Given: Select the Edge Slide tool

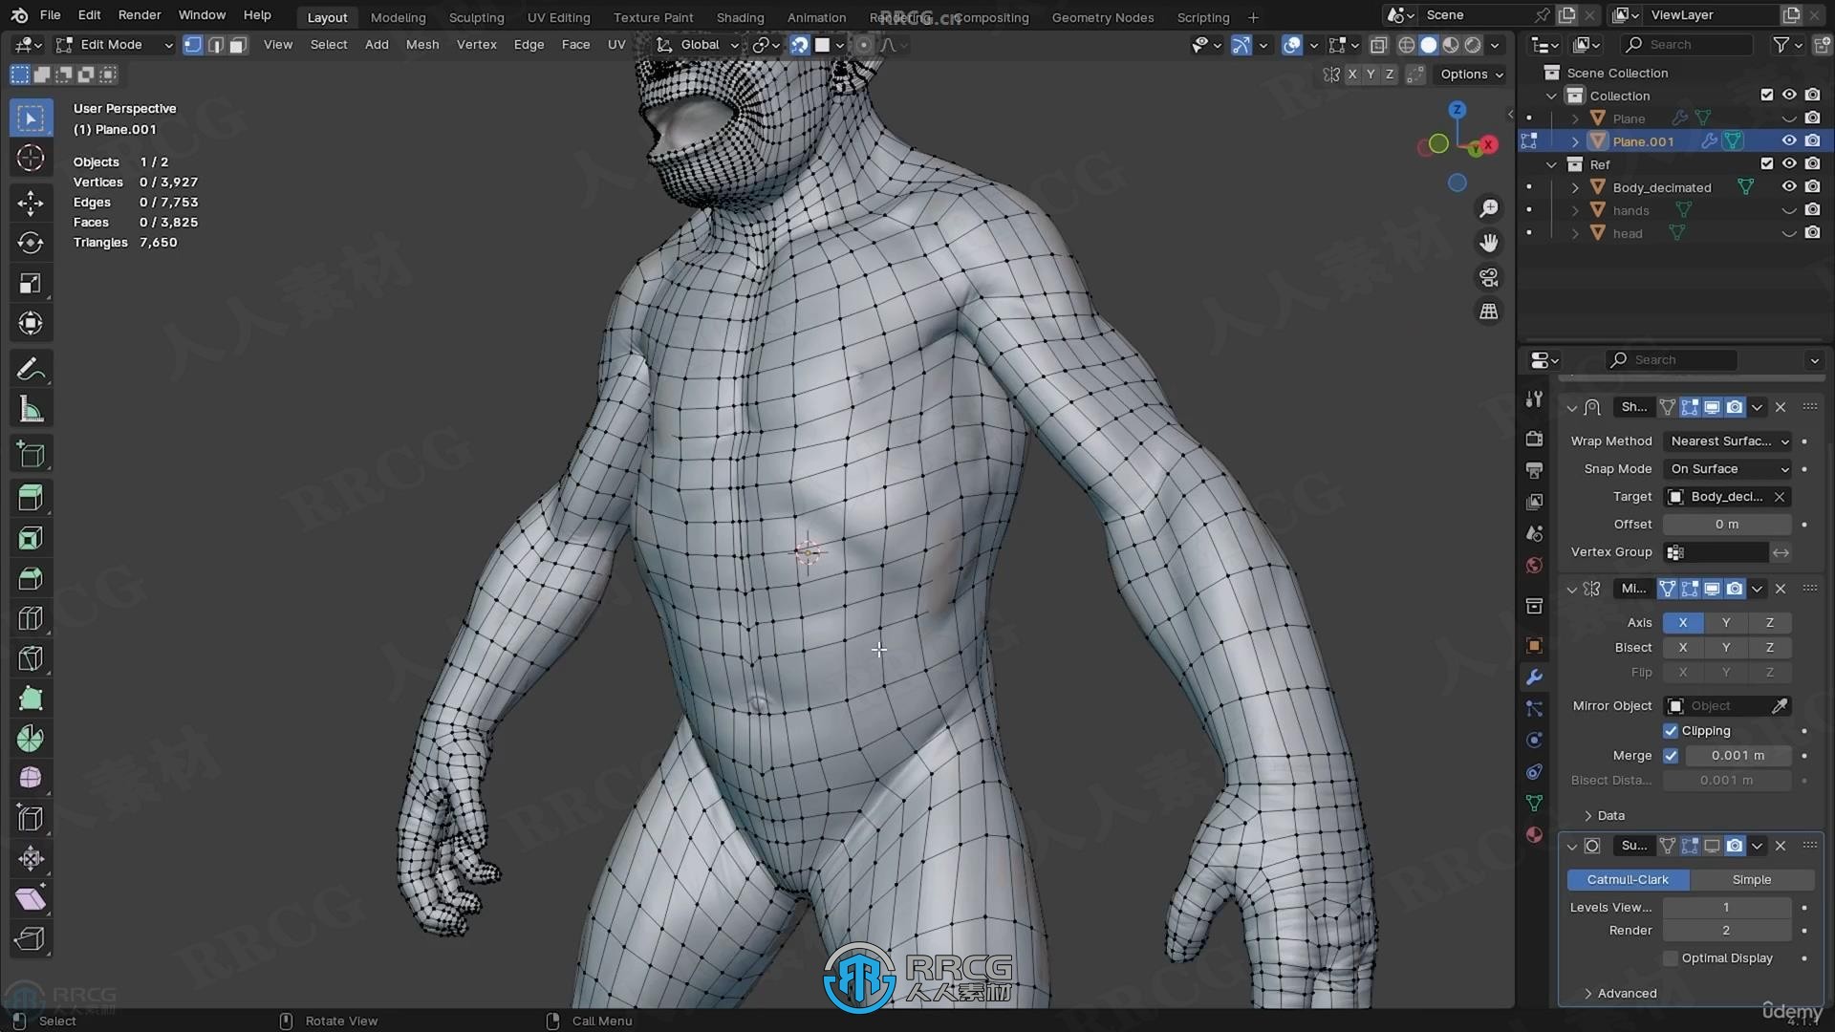Looking at the screenshot, I should [x=31, y=818].
